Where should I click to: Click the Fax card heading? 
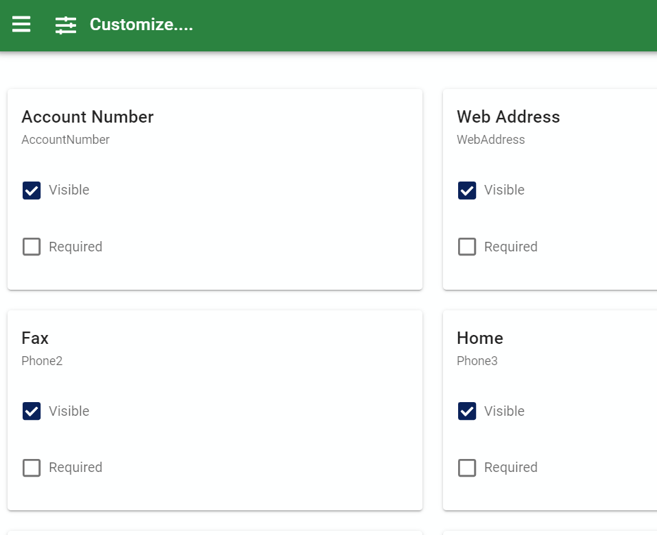35,338
